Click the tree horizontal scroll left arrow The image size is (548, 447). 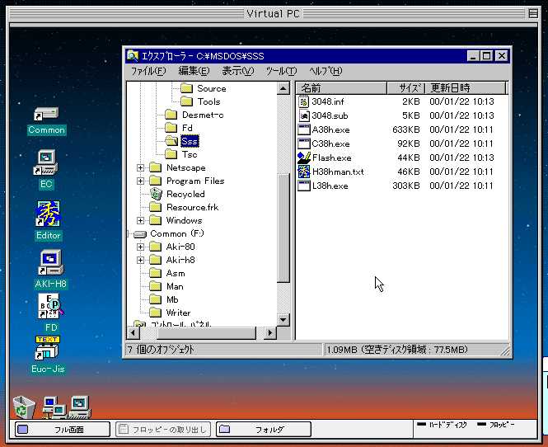[x=133, y=332]
